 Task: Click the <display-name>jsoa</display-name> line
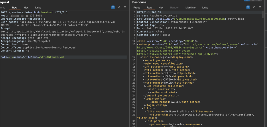pos(167,57)
